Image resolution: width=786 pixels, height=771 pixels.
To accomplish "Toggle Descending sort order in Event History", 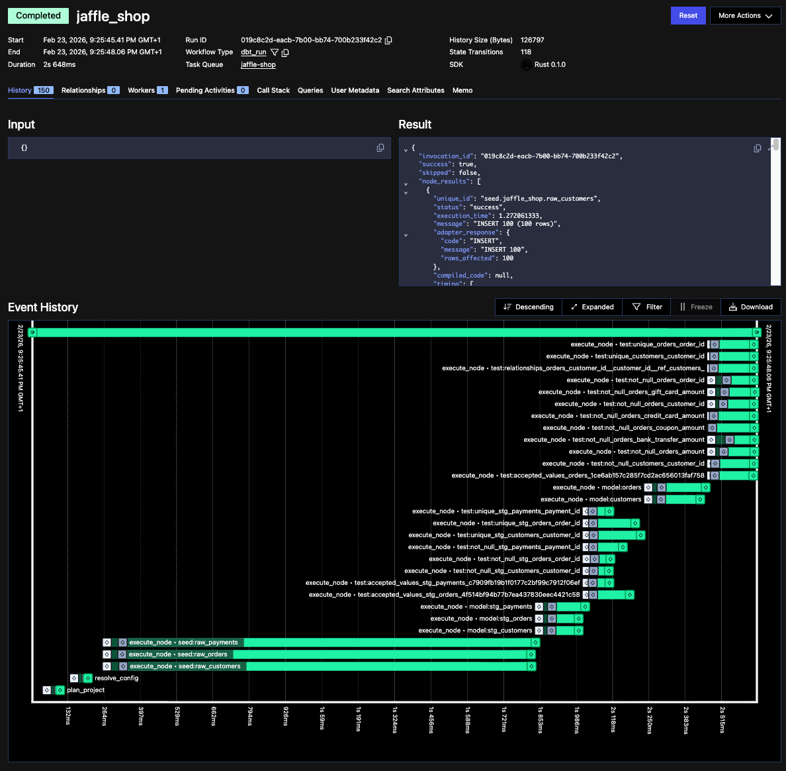I will tap(528, 307).
